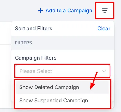
Task: Clear all sort and filters
Action: tap(104, 29)
